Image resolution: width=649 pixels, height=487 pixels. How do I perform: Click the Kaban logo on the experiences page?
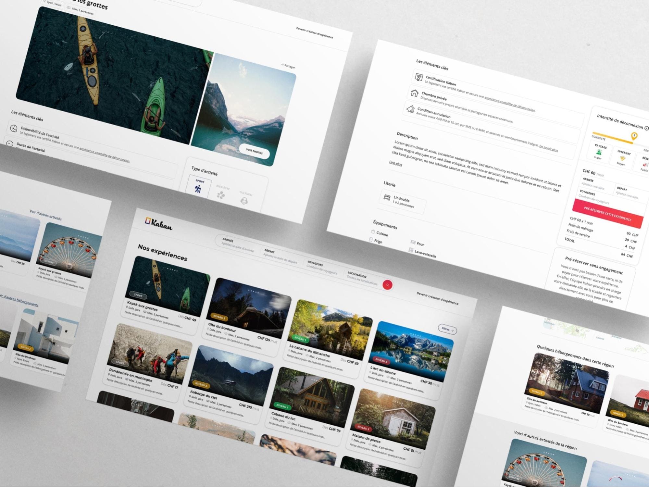[159, 224]
